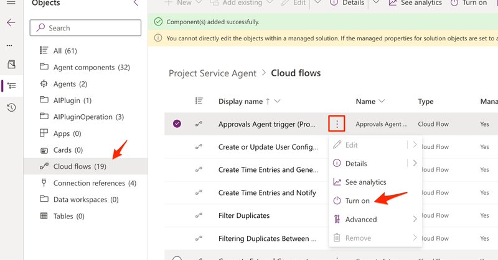Click the list view icon in table header
This screenshot has width=498, height=260.
[x=199, y=101]
